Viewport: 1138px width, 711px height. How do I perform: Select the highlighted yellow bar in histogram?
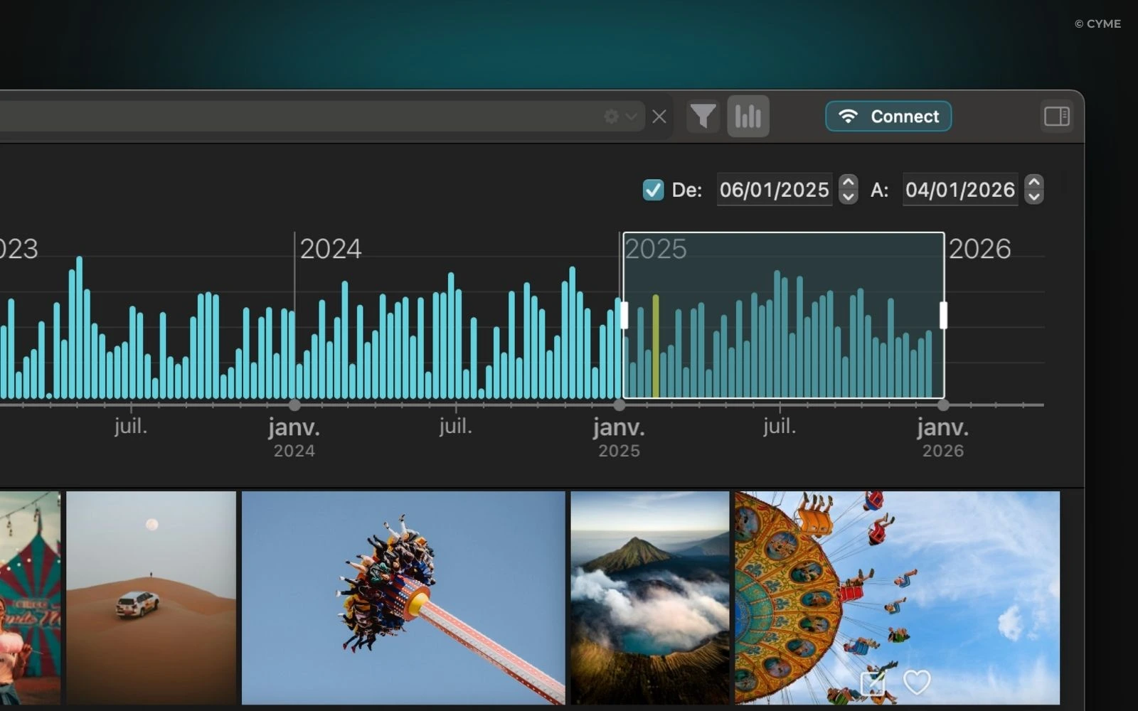(655, 347)
